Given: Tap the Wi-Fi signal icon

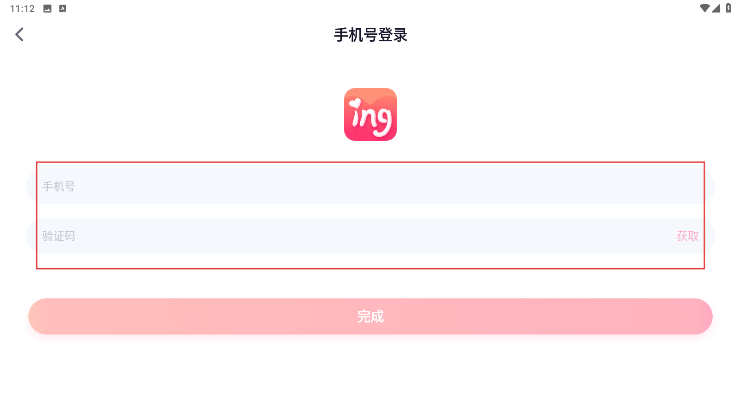Looking at the screenshot, I should click(704, 8).
